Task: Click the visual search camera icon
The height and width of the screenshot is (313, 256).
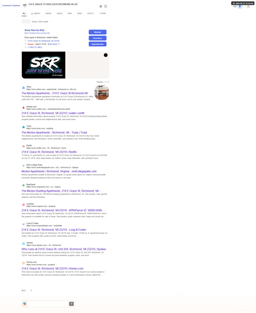Action: pos(106,6)
